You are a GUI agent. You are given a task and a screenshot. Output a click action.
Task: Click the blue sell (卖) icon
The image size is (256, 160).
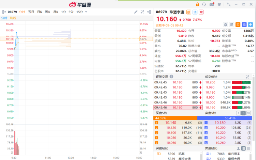tap(244, 25)
